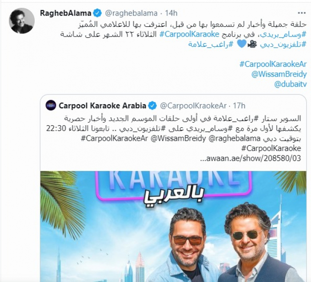The width and height of the screenshot is (311, 282).
Task: Open the @CarpoolKraokeAr handle
Action: click(193, 106)
